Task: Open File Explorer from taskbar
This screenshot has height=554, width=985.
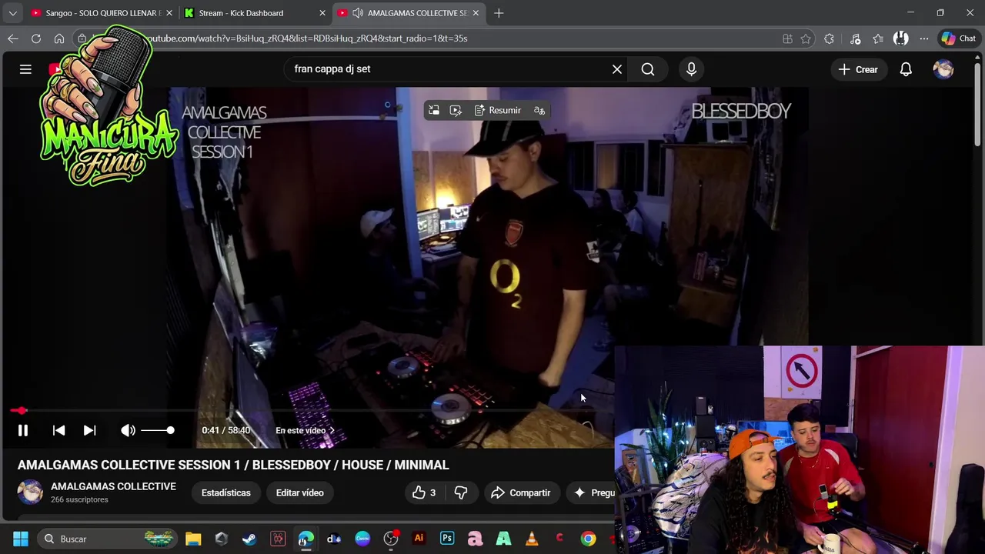Action: [x=193, y=539]
